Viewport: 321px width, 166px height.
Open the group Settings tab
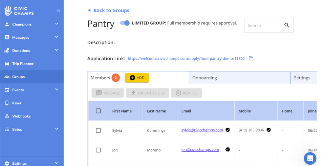point(302,78)
